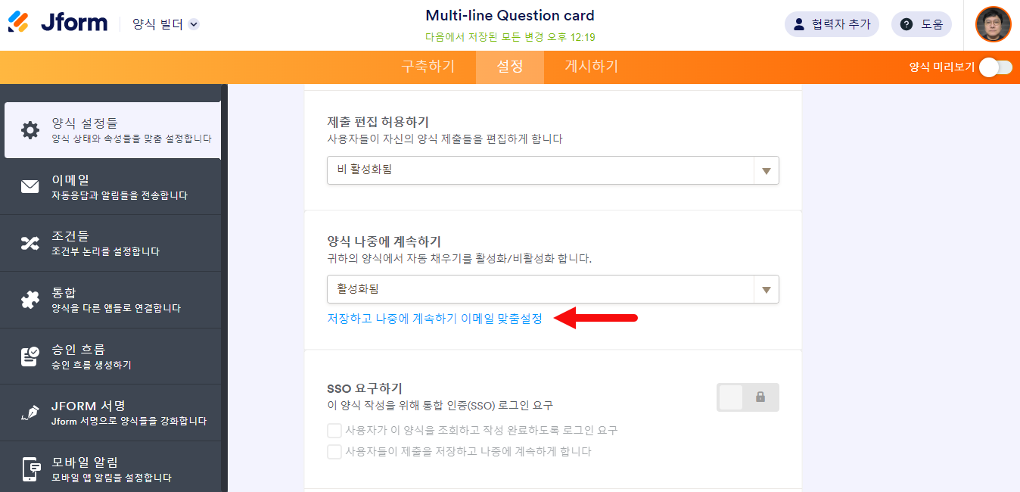Open the save and continue email customization link

point(434,319)
